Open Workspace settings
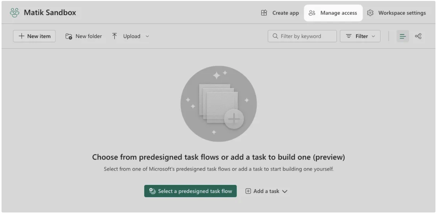The width and height of the screenshot is (437, 214). [x=397, y=13]
